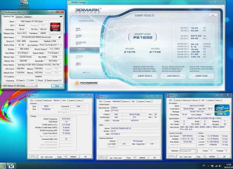Click the Close button in GPU-Z

click(57, 86)
